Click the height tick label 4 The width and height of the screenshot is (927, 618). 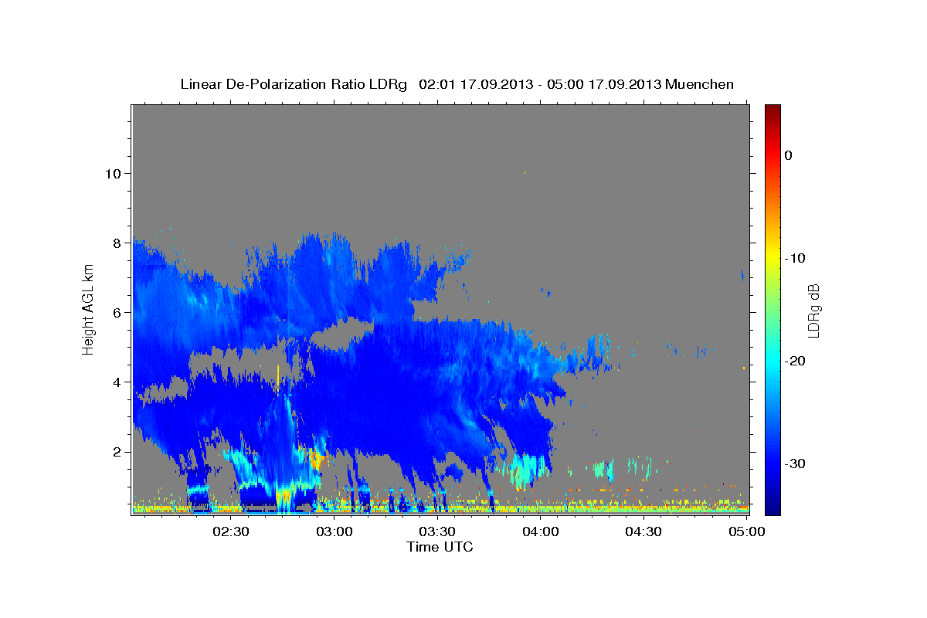point(116,382)
